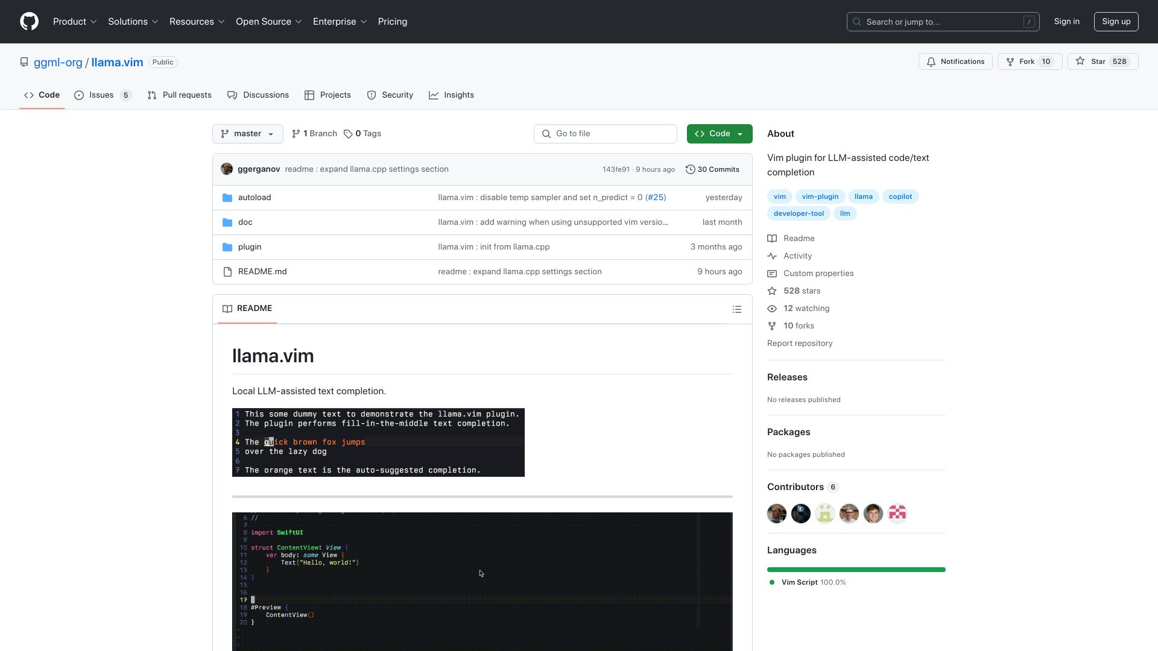Open the Code tab
This screenshot has width=1158, height=651.
42,95
